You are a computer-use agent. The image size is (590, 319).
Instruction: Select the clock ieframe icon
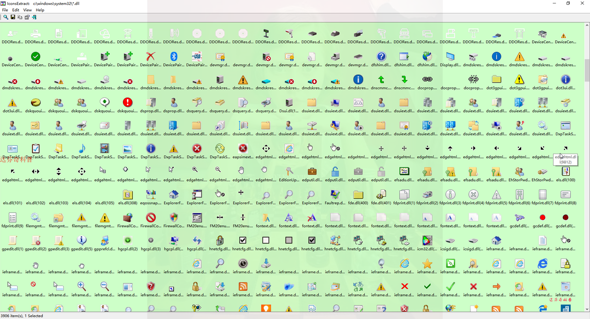click(x=243, y=264)
